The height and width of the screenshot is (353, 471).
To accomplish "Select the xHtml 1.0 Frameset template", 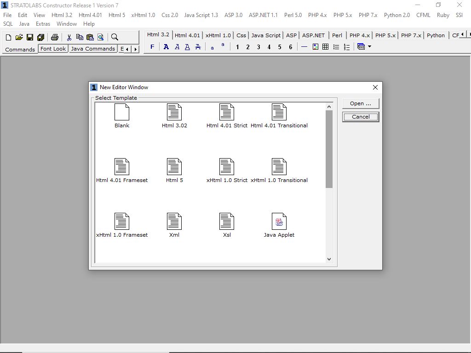I will [x=121, y=225].
